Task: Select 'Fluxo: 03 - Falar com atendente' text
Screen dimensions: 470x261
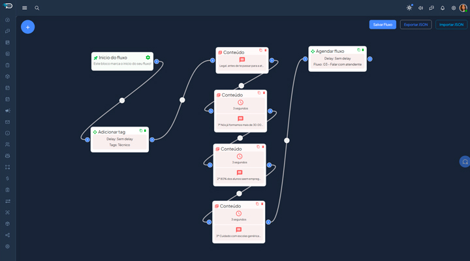Action: 337,65
